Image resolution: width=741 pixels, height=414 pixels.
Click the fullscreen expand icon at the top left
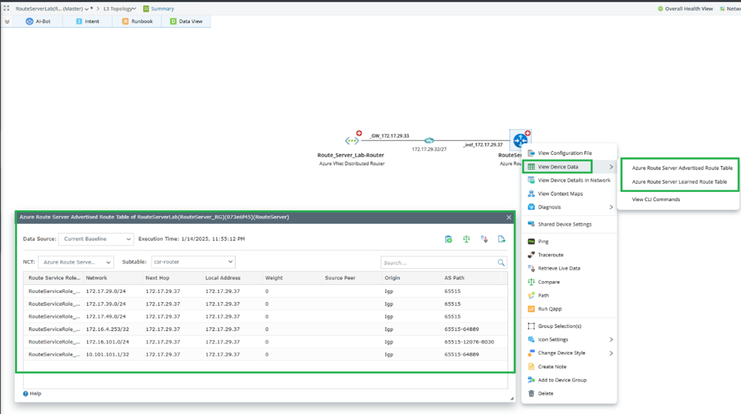(6, 9)
